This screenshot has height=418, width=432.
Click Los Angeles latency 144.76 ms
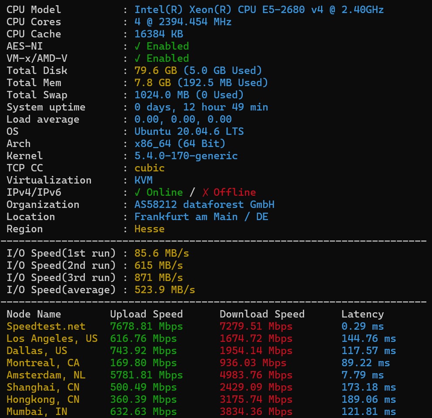click(368, 339)
